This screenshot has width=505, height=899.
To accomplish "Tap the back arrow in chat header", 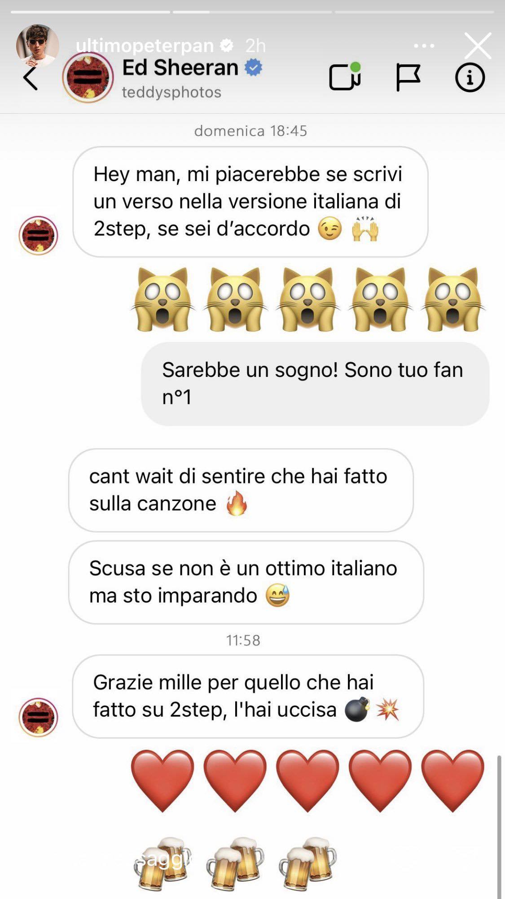I will click(31, 79).
